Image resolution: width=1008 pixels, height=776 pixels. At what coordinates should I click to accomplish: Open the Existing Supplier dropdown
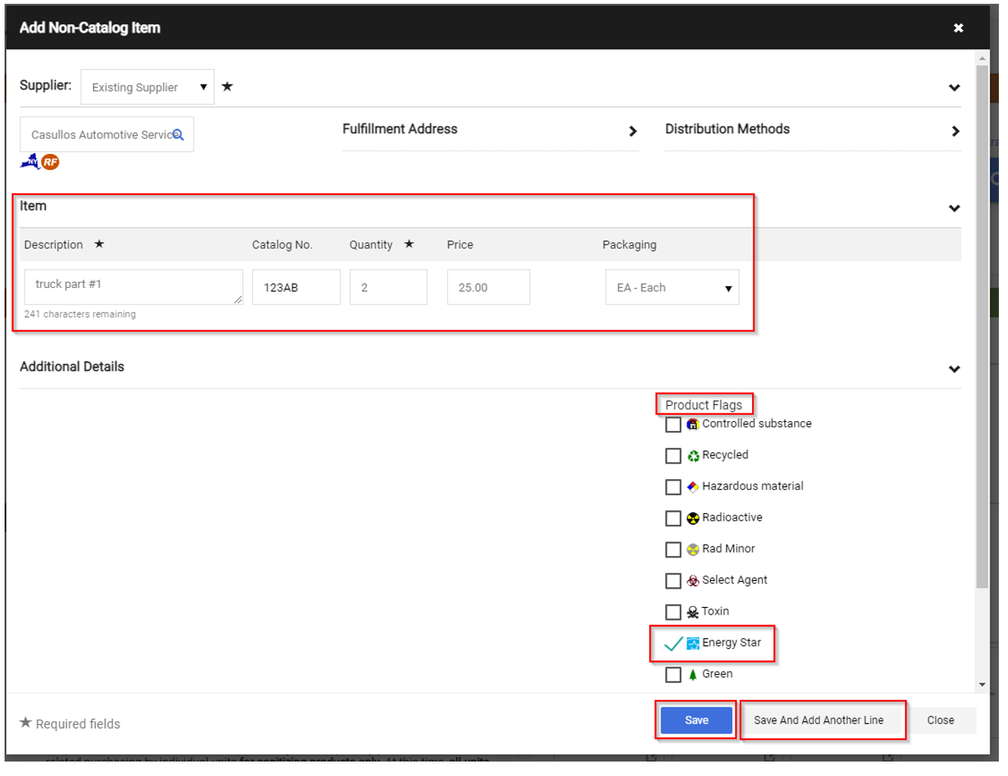pos(147,88)
